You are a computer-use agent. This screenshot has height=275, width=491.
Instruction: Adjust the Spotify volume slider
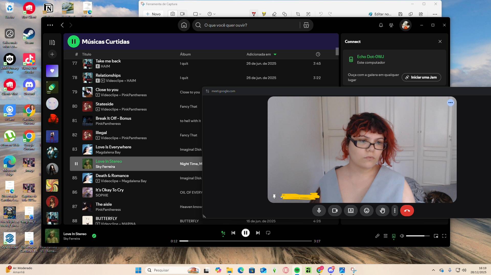(418, 236)
